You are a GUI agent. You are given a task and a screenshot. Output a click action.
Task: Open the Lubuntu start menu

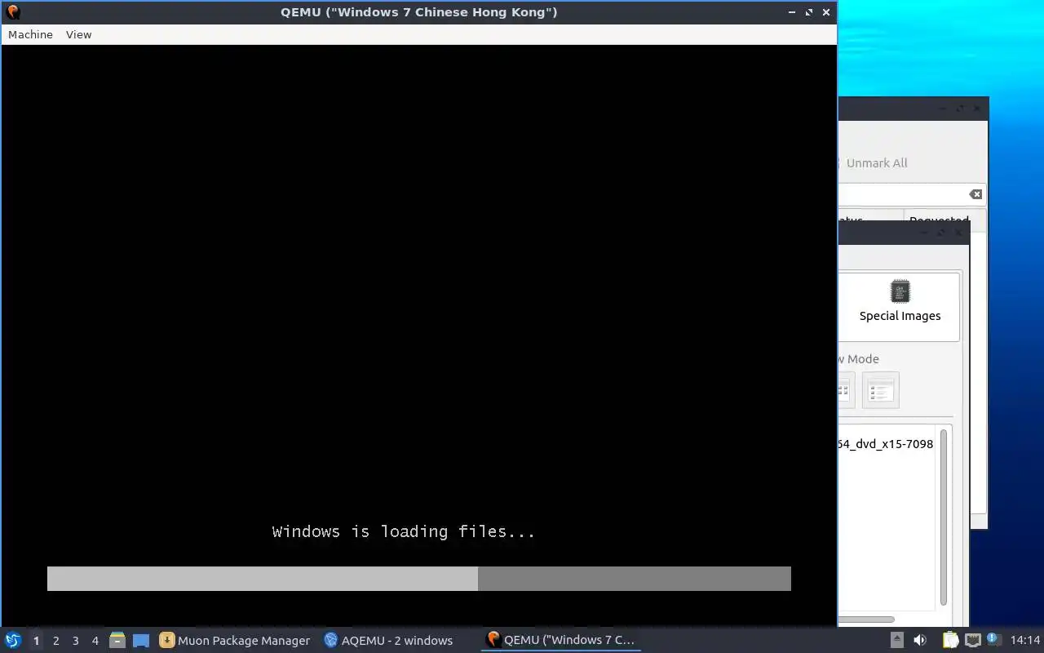coord(13,641)
